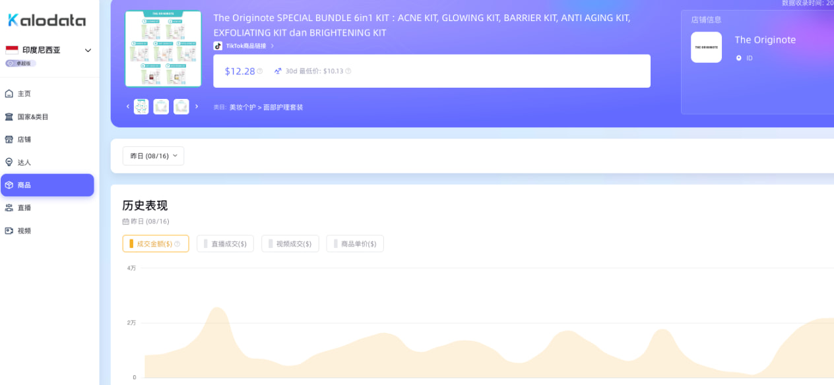Open The Originote shop name link
The image size is (834, 385).
coord(765,40)
